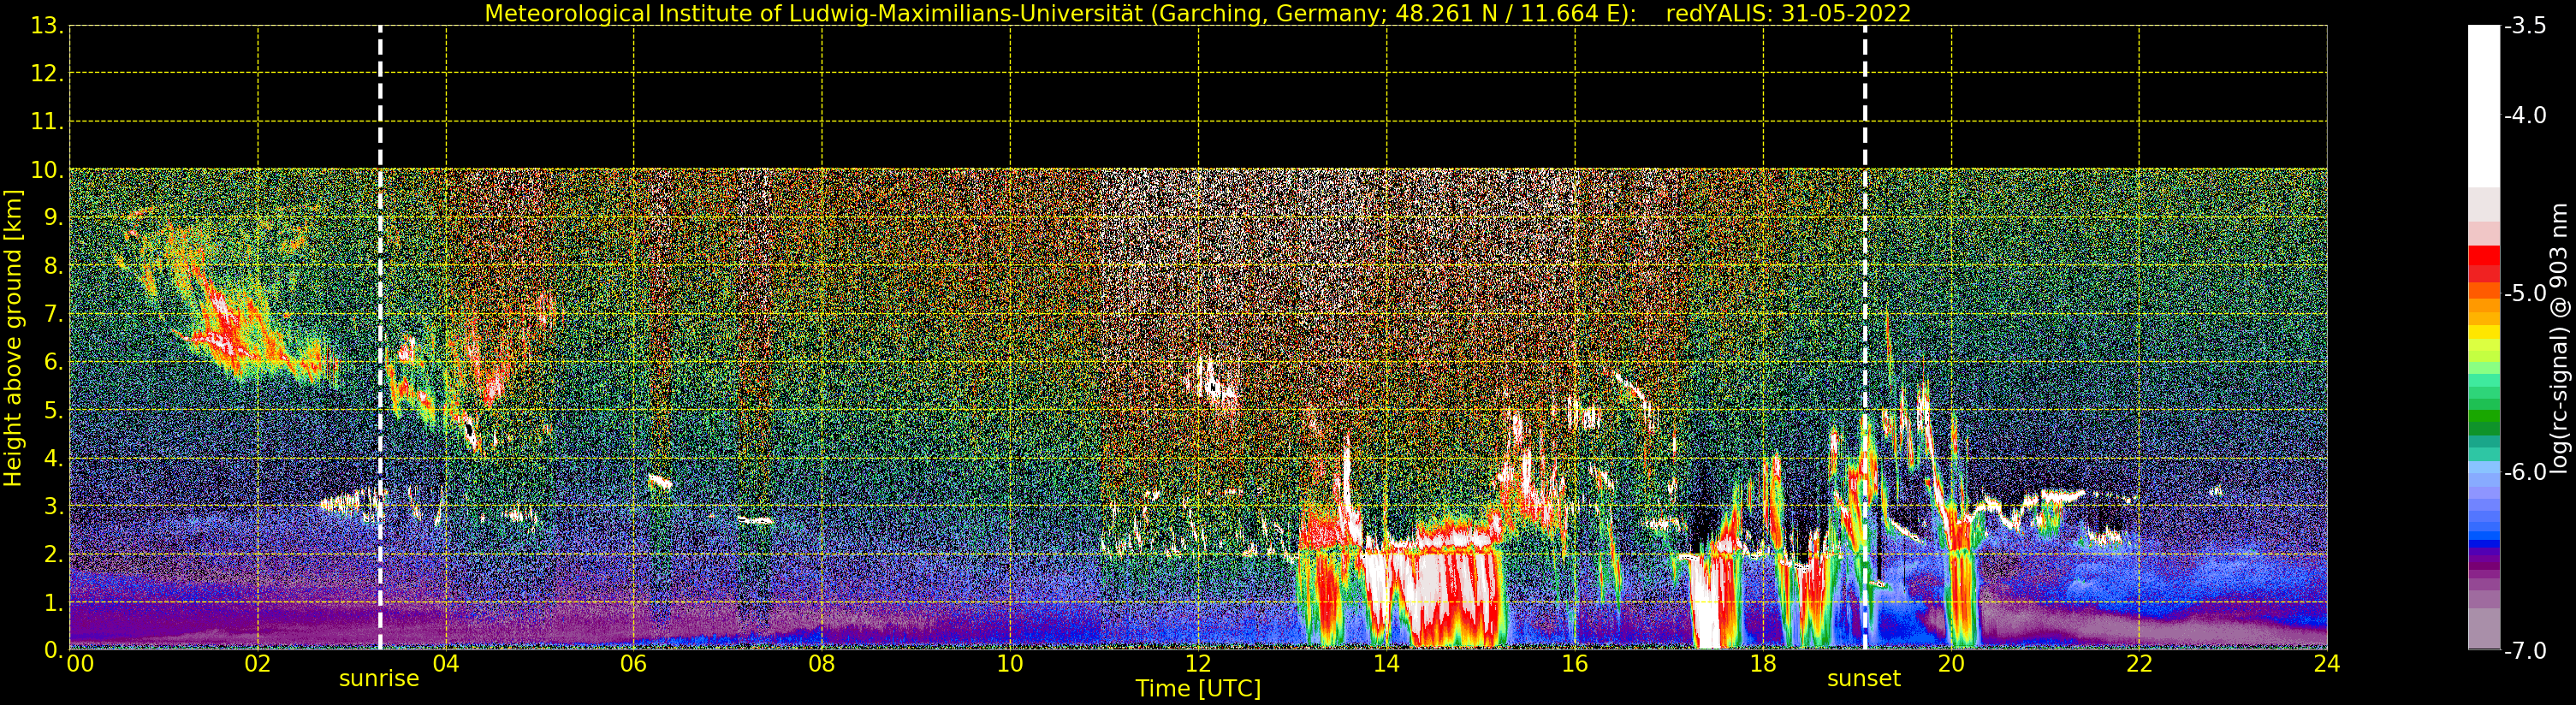Click the '-3.5' colorbar tick label
The width and height of the screenshot is (2576, 705).
pyautogui.click(x=2525, y=26)
